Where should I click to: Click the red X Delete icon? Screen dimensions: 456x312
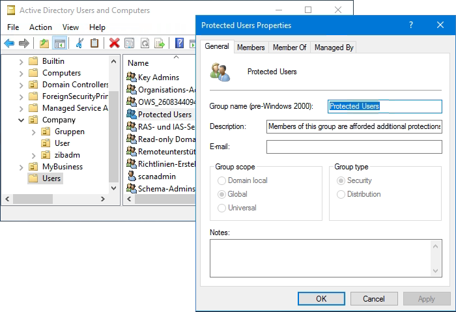coord(114,44)
